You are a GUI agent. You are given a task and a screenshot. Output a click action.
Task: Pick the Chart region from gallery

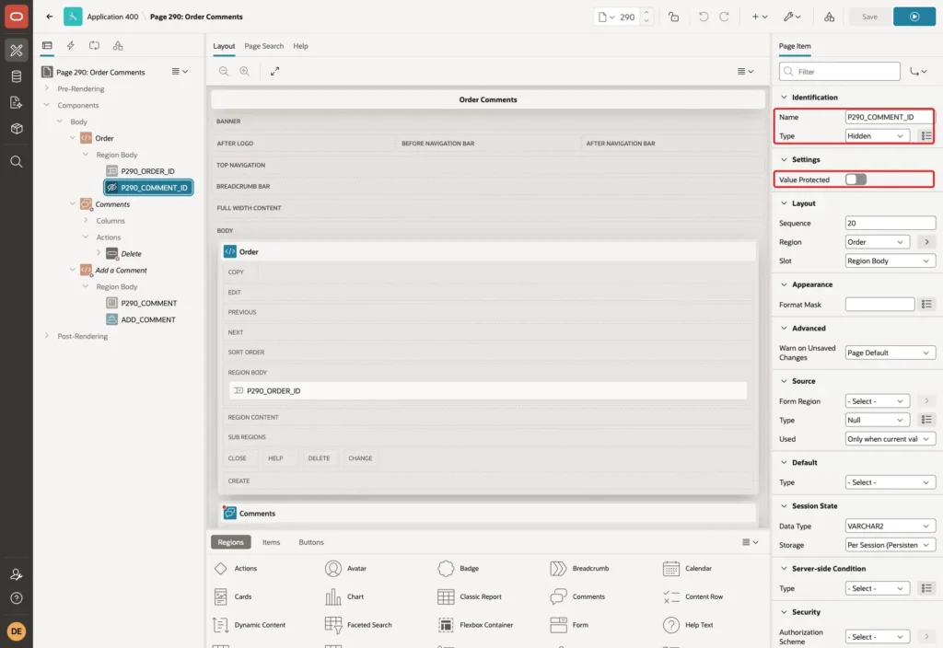coord(344,596)
